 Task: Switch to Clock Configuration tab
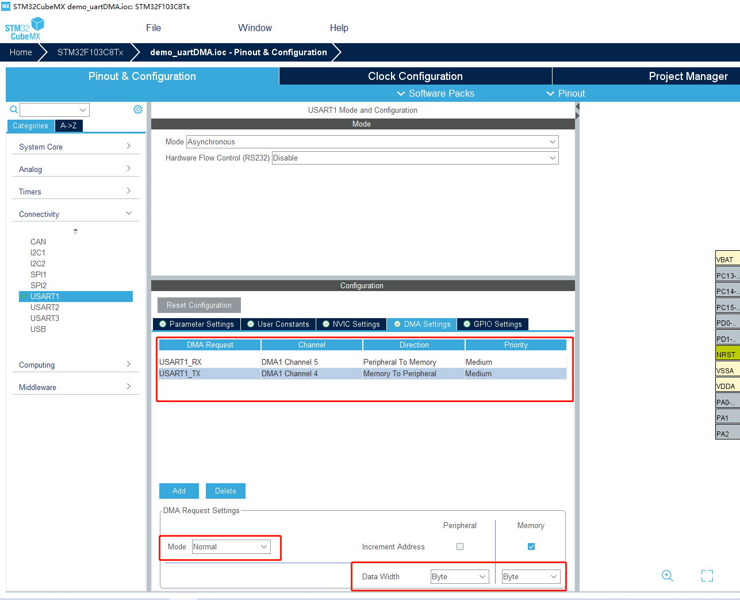pos(415,76)
